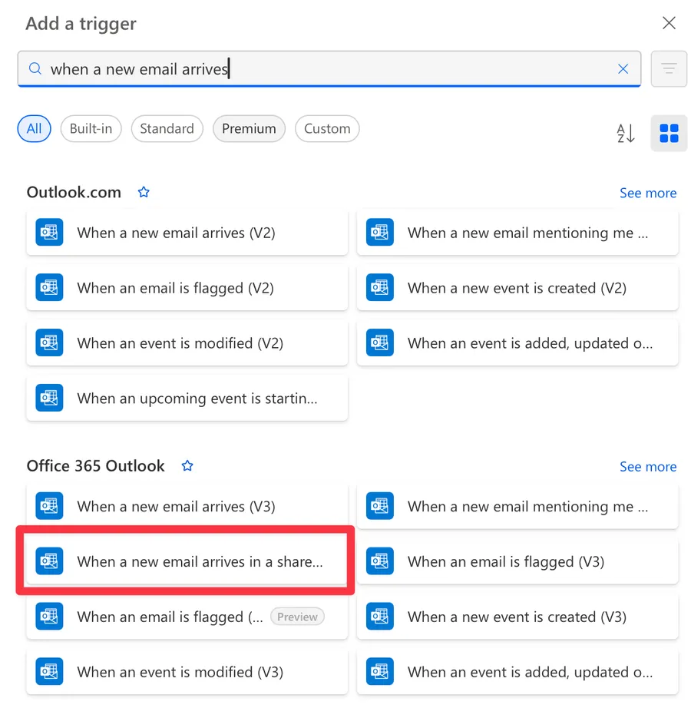Close the Add a trigger panel

click(x=669, y=23)
